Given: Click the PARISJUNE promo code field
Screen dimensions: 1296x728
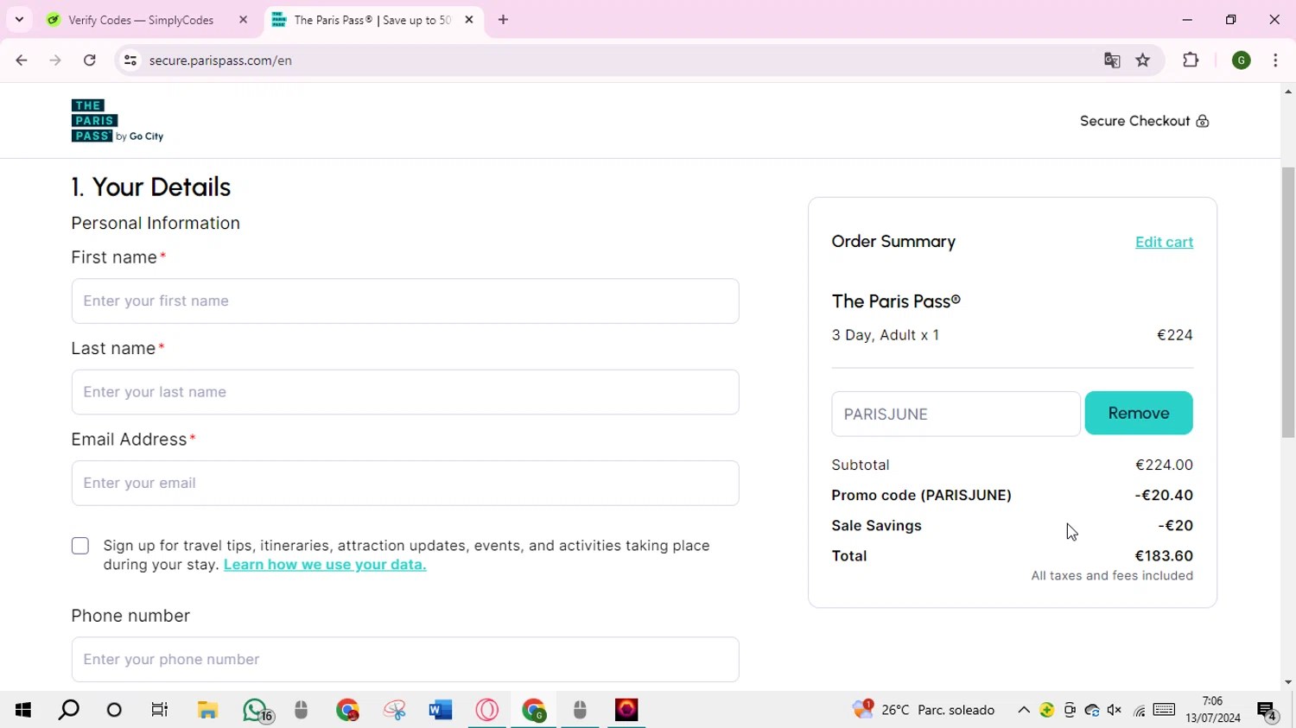Looking at the screenshot, I should (x=956, y=414).
